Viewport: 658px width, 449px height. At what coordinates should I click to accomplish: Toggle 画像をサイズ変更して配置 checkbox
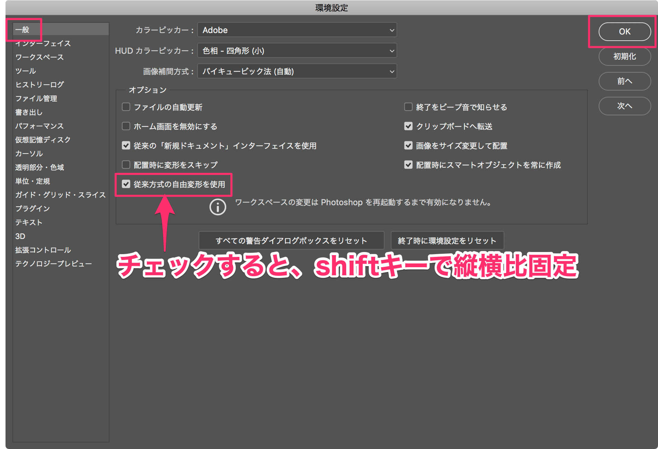coord(408,146)
